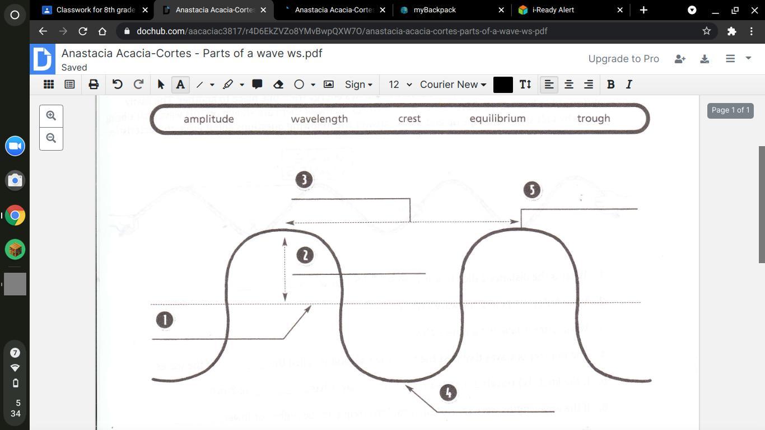Open the font size 12 dropdown
Screen dimensions: 765x430
(x=400, y=85)
